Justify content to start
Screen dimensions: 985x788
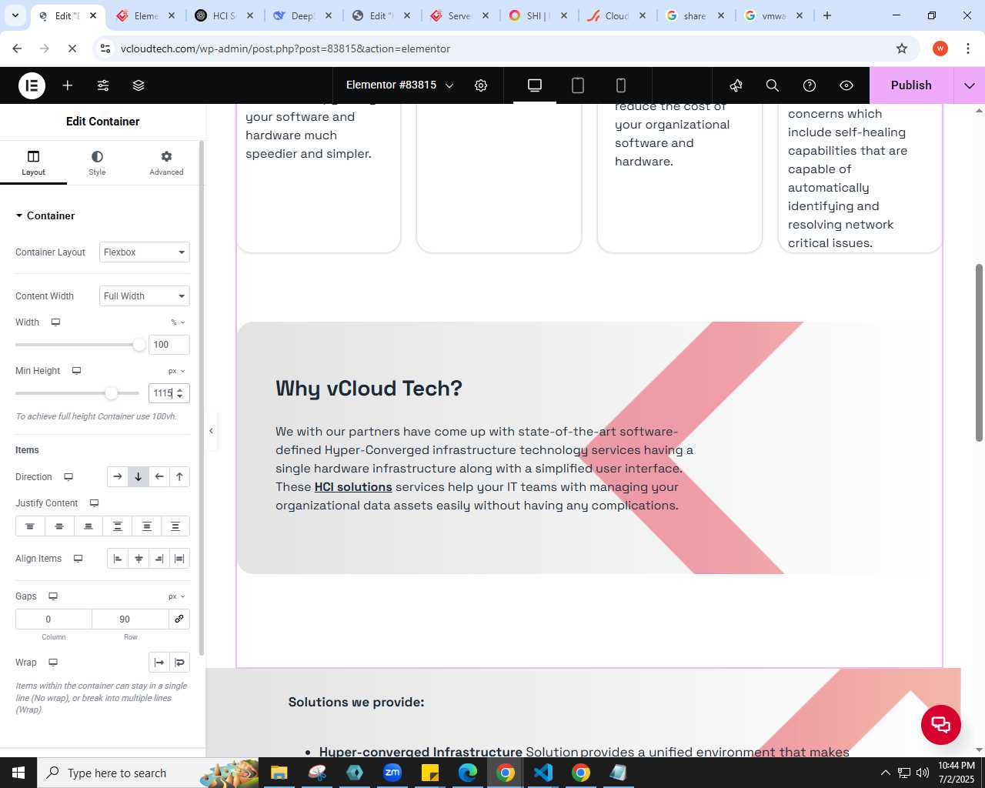point(30,526)
